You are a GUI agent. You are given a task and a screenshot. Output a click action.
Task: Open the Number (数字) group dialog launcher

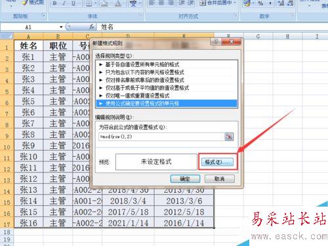[x=292, y=15]
